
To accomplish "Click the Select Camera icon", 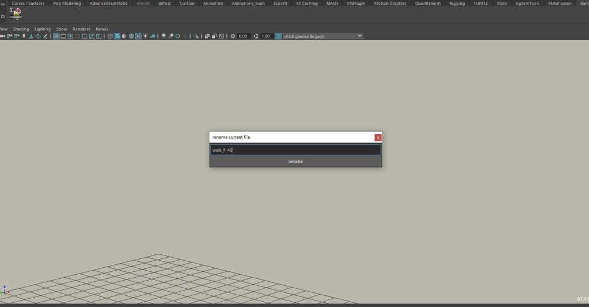I will [2, 36].
